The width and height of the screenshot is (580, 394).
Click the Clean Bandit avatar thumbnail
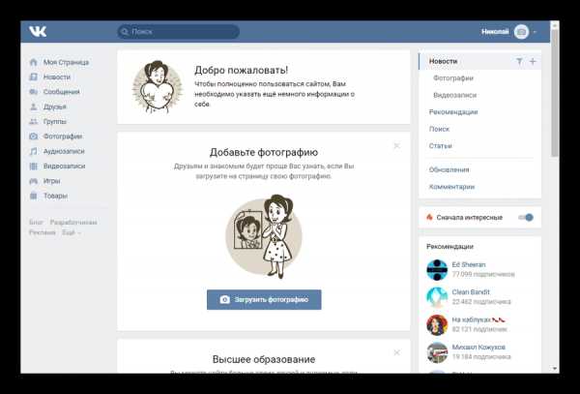click(x=437, y=297)
